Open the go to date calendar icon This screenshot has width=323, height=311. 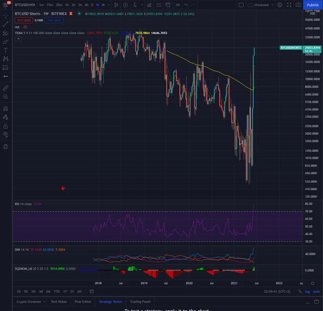coord(92,292)
